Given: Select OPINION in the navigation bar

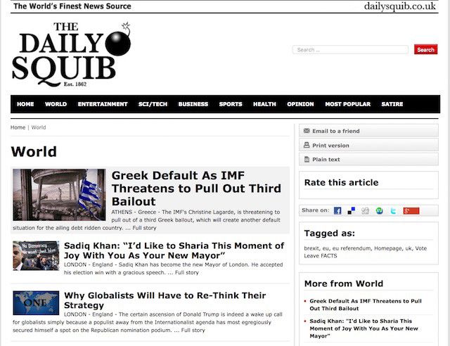Looking at the screenshot, I should [x=300, y=104].
